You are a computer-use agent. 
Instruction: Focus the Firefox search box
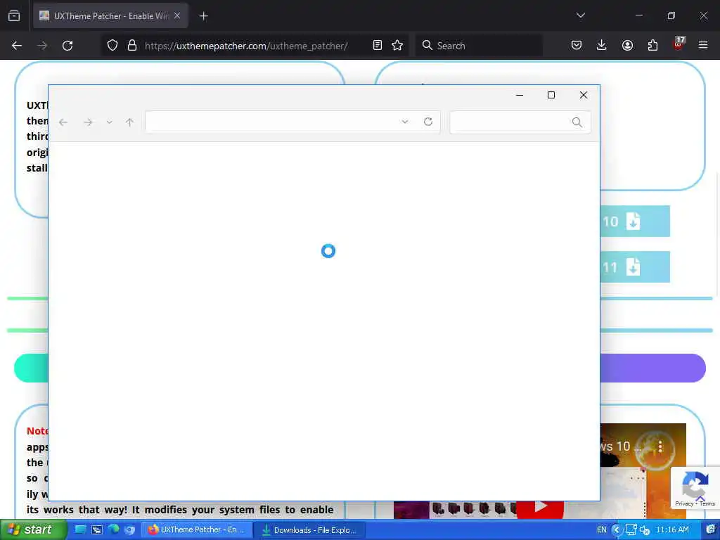click(479, 46)
